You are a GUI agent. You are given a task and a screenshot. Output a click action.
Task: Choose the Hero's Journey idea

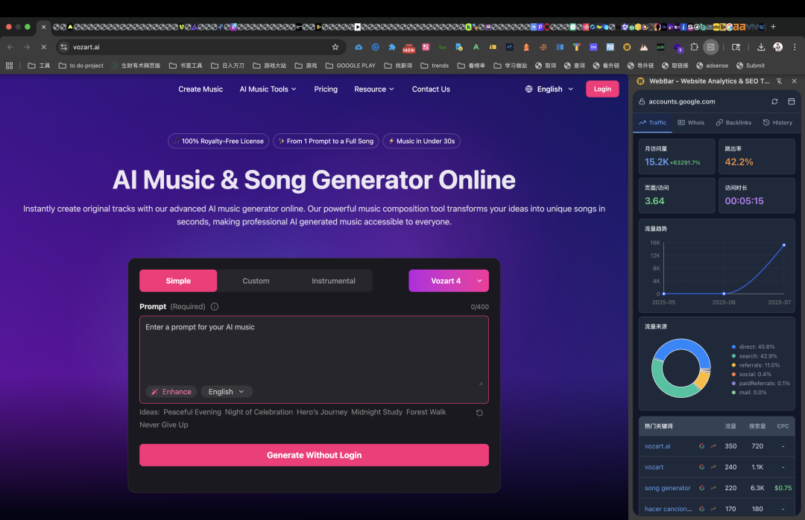click(322, 412)
